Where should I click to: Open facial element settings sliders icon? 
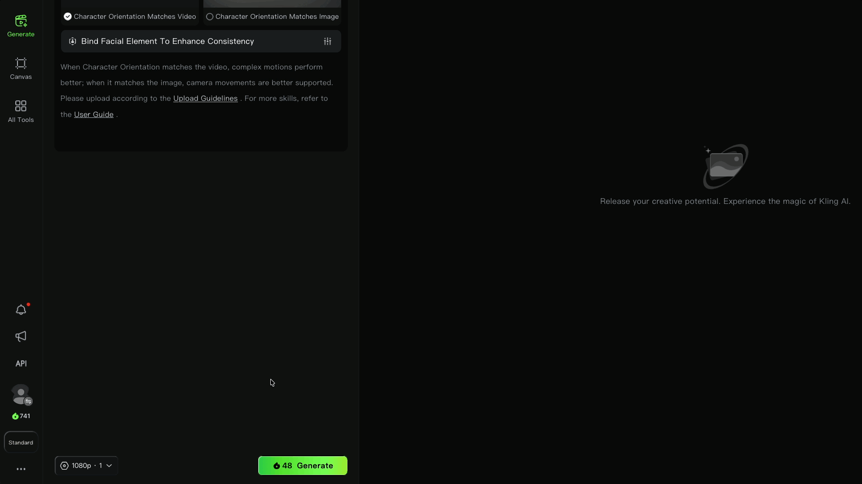pos(327,41)
